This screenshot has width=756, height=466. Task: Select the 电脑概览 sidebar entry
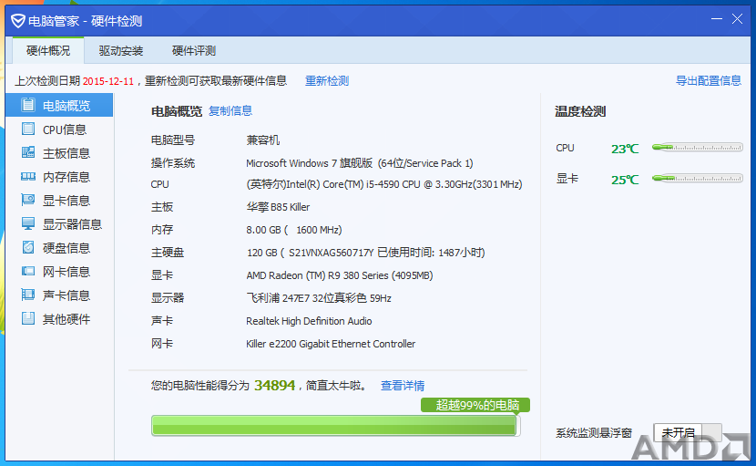[59, 105]
